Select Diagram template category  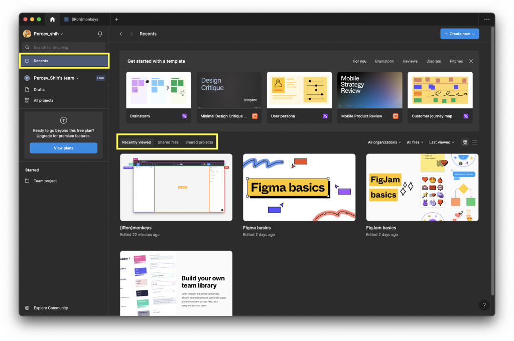(x=433, y=61)
